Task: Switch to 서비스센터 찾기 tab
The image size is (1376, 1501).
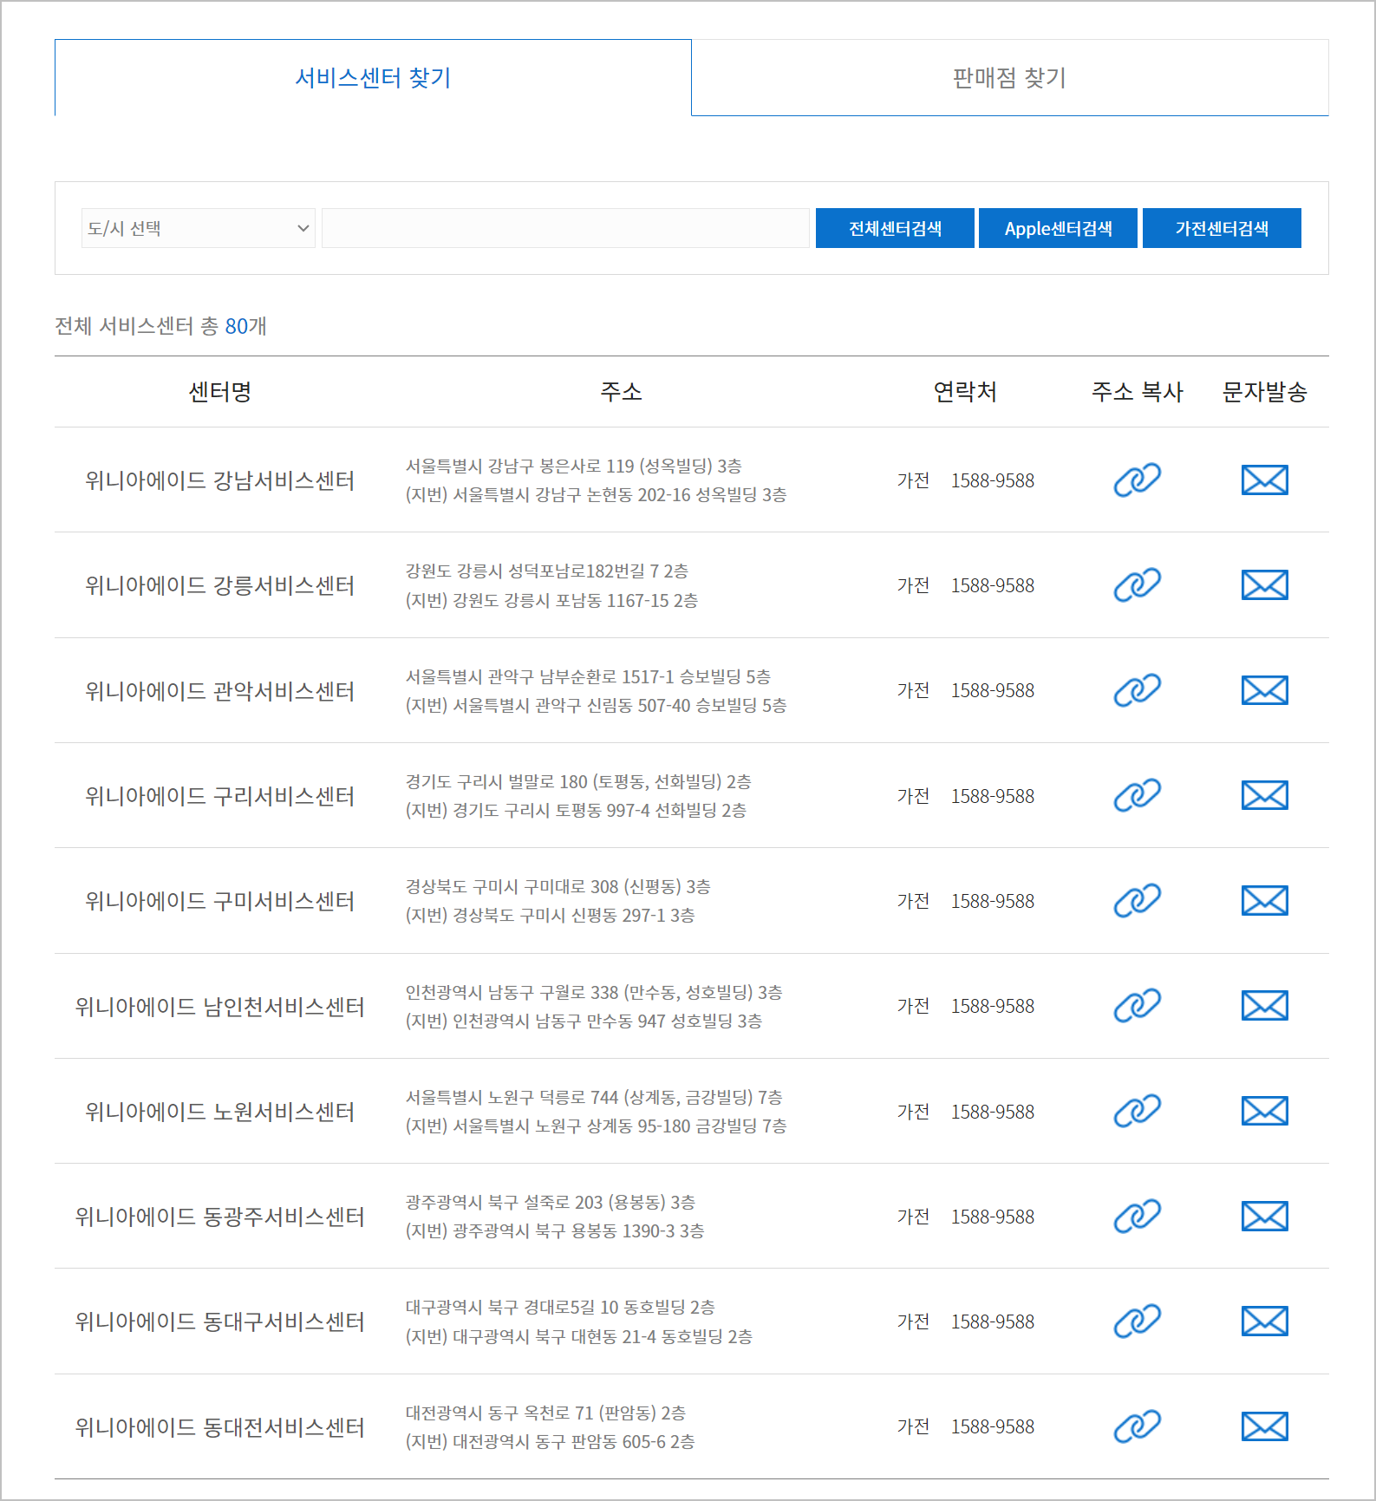Action: [x=373, y=77]
